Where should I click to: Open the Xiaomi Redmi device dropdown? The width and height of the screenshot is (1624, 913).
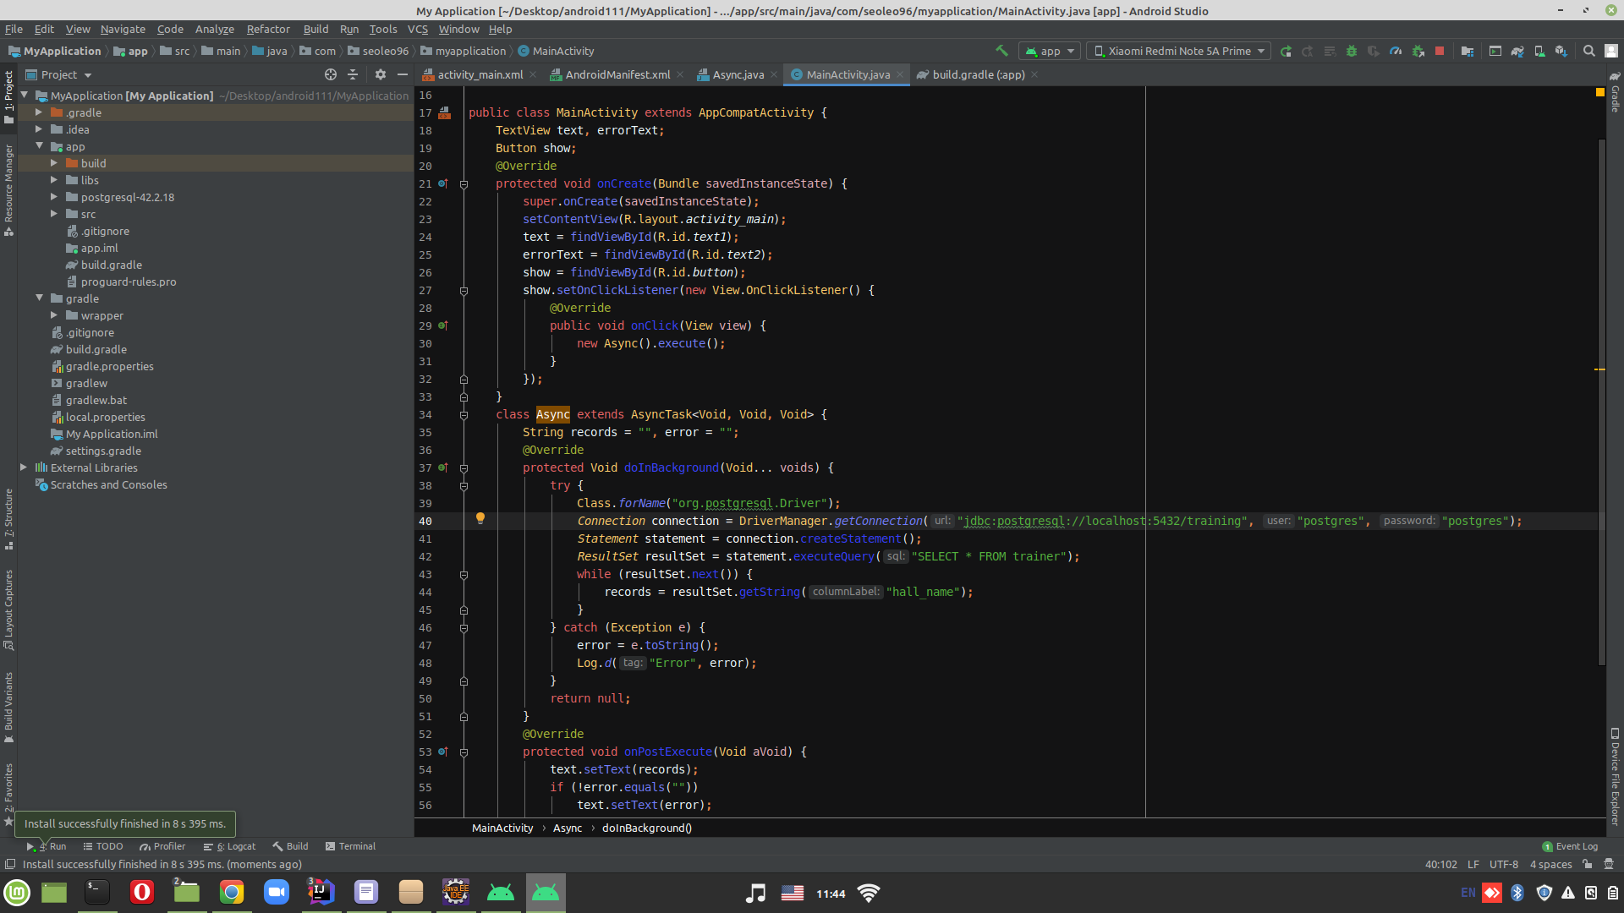click(1179, 51)
